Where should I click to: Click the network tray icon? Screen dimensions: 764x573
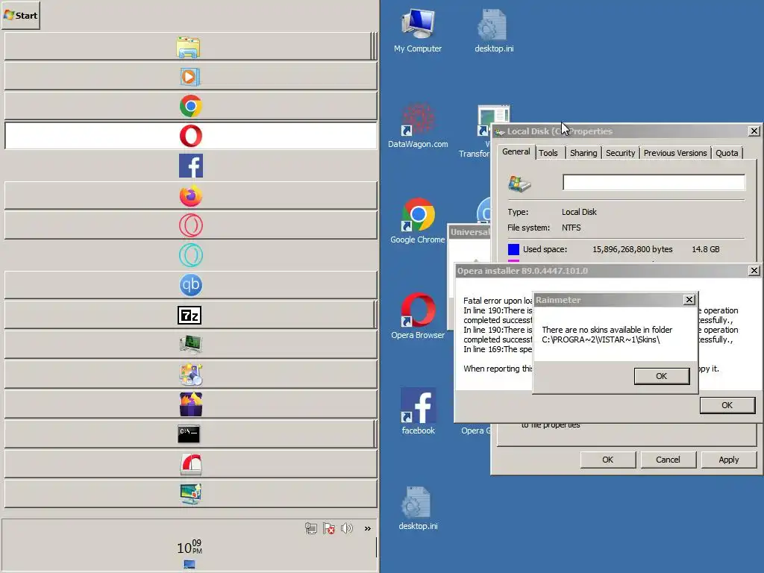[x=311, y=528]
